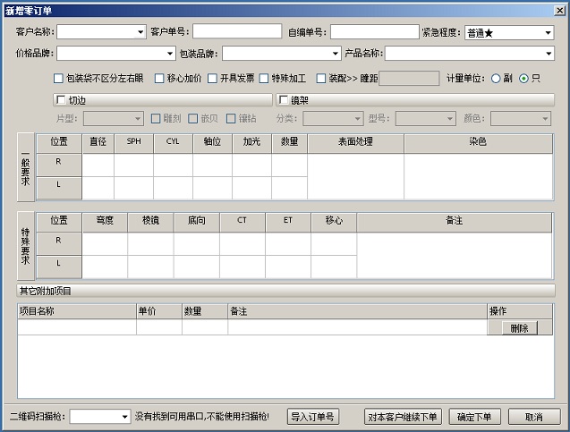Click the 删除 button
The width and height of the screenshot is (570, 432).
(x=519, y=328)
